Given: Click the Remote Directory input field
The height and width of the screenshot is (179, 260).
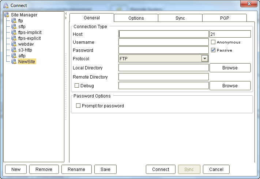Looking at the screenshot, I should (x=163, y=77).
